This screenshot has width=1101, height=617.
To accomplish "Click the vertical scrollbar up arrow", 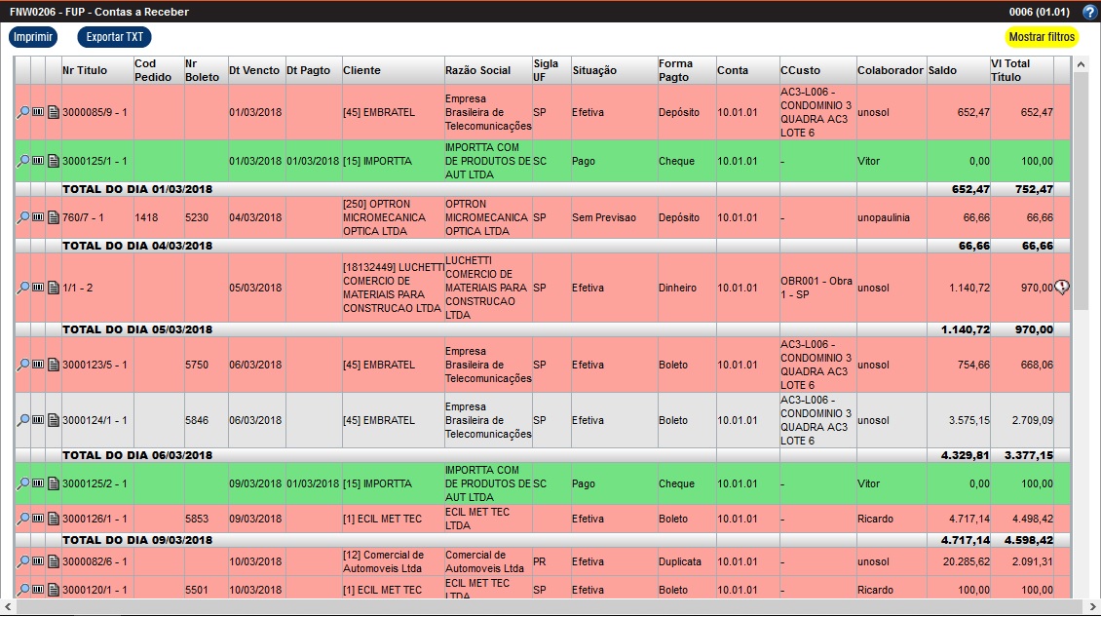I will tap(1080, 64).
